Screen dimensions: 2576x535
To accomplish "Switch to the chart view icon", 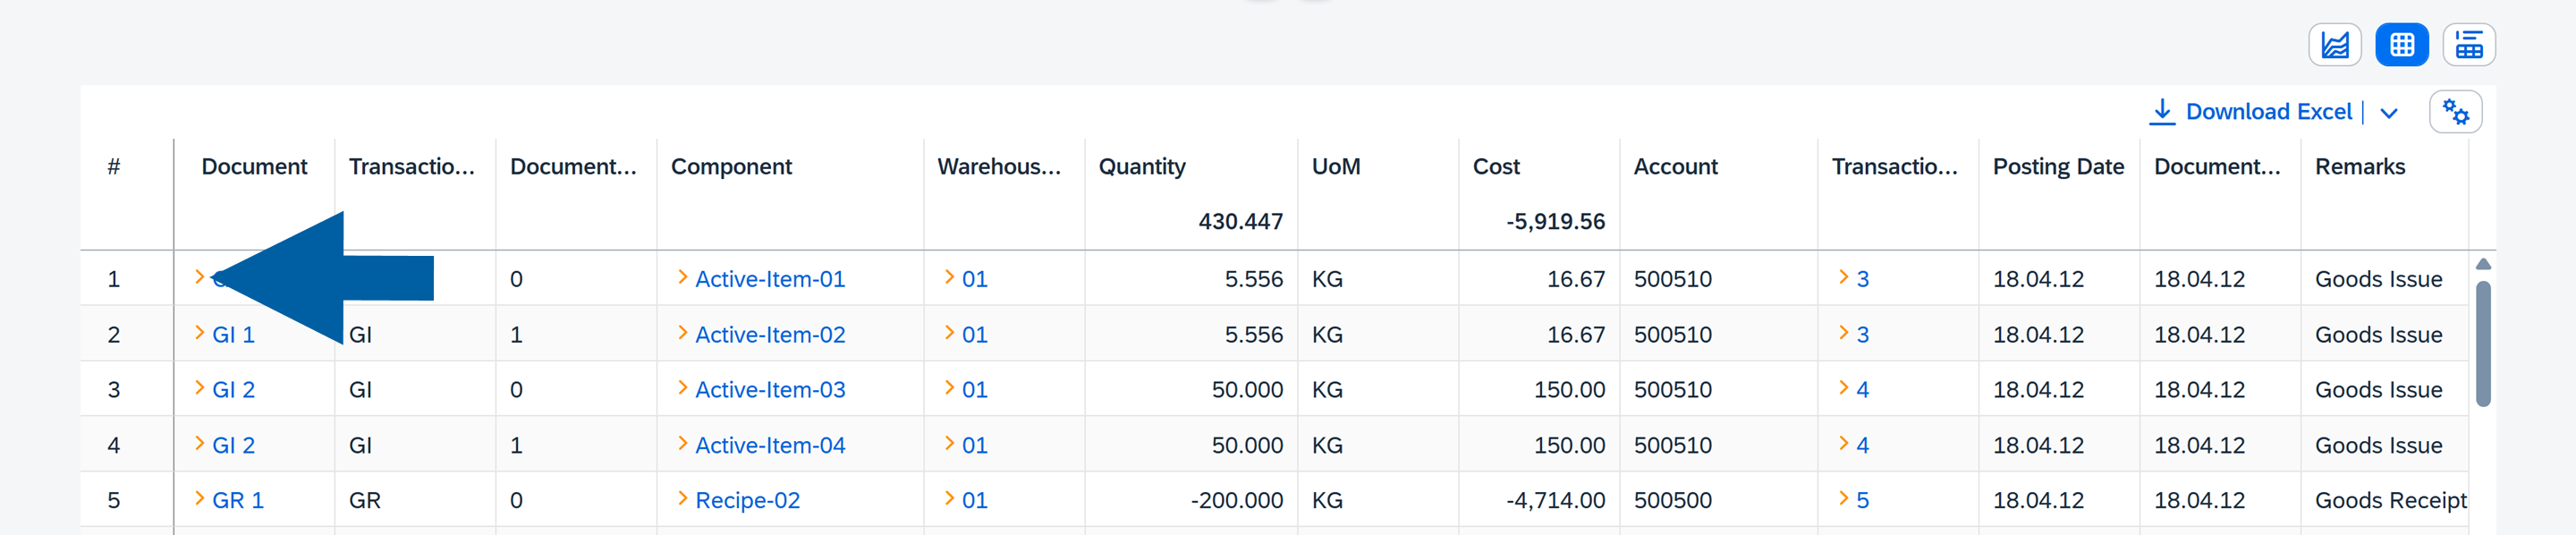I will (x=2334, y=45).
